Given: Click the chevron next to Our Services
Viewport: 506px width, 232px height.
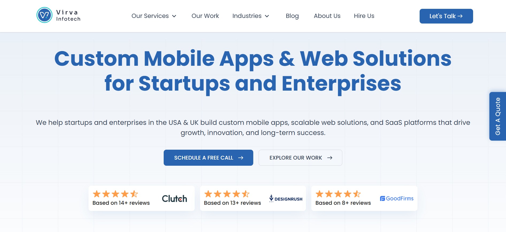Looking at the screenshot, I should click(174, 16).
